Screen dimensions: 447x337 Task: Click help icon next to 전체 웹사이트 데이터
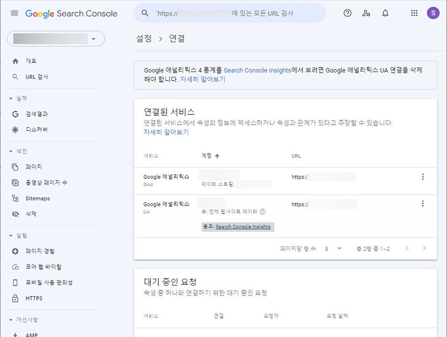pyautogui.click(x=263, y=211)
